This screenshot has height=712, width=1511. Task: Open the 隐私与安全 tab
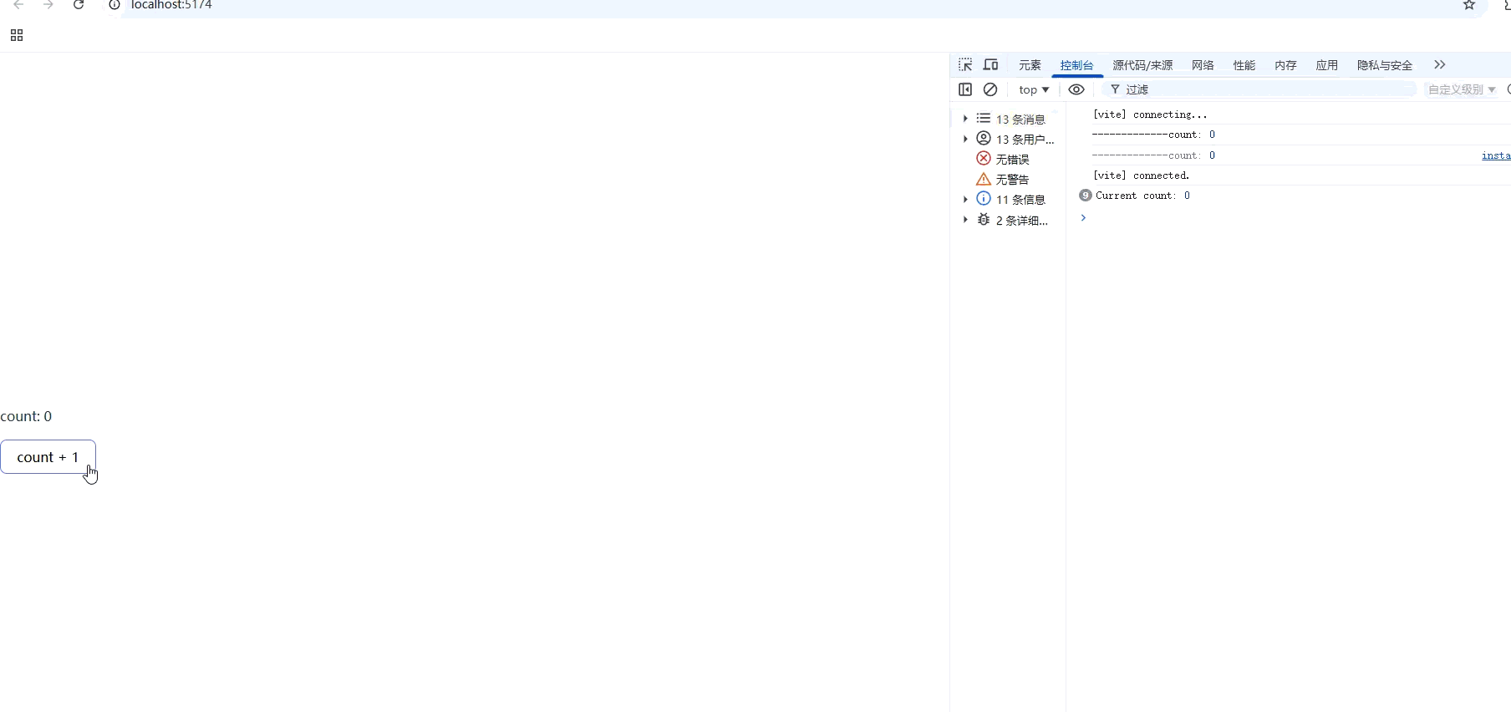point(1385,65)
